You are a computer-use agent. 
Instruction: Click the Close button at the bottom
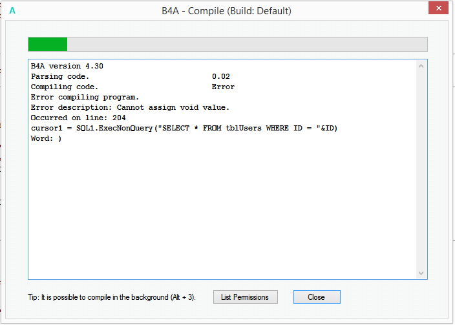pos(316,297)
